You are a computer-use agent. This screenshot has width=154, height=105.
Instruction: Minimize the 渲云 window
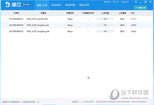coord(141,2)
